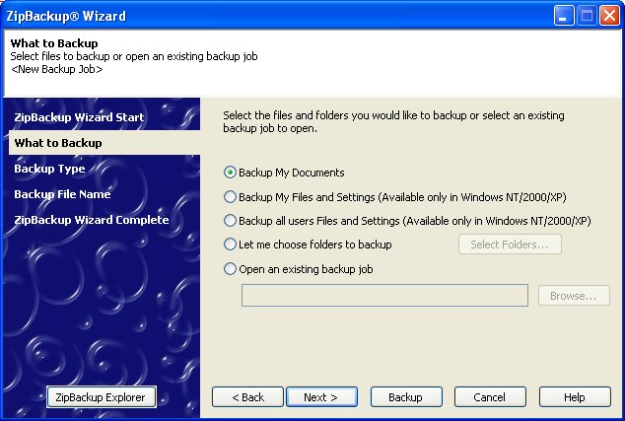Open Help for the wizard
Image resolution: width=625 pixels, height=421 pixels.
575,397
